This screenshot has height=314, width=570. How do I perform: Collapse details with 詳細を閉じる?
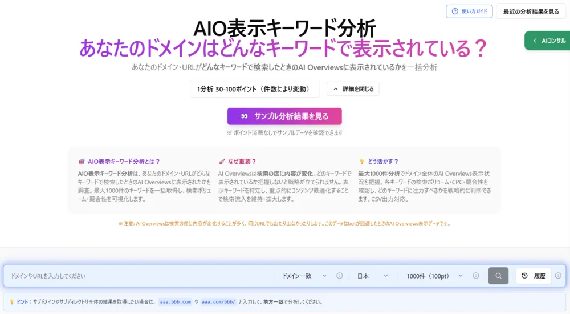click(353, 89)
